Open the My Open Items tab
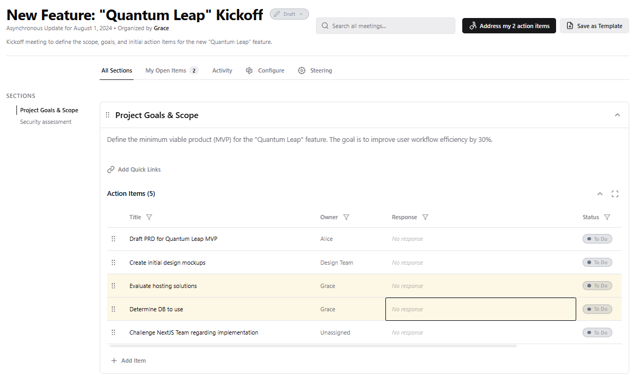 click(171, 70)
